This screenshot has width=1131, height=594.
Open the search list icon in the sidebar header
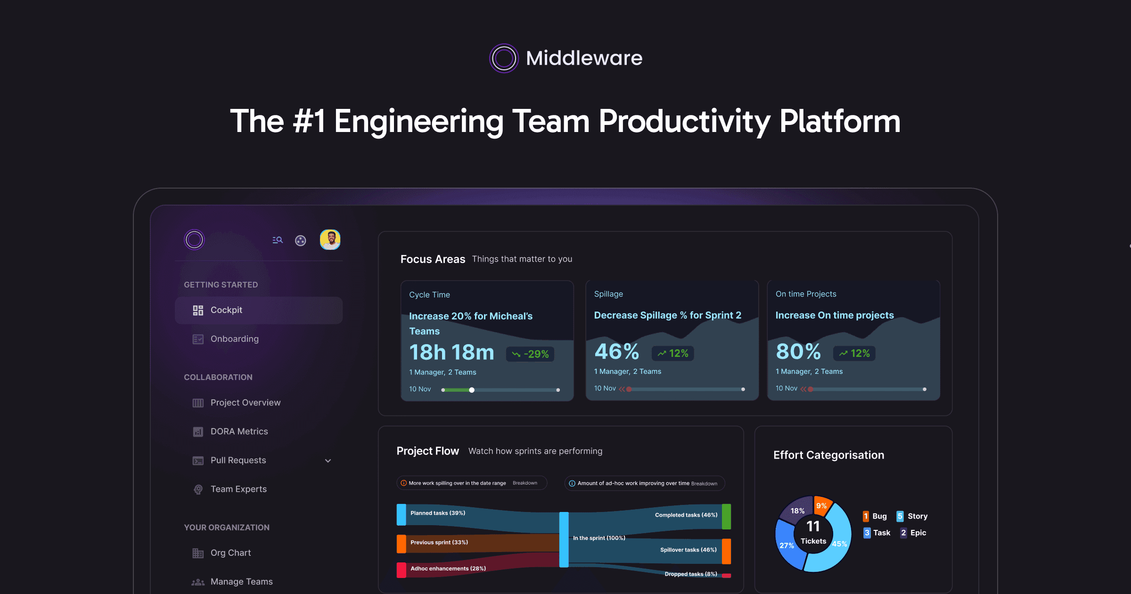tap(278, 240)
